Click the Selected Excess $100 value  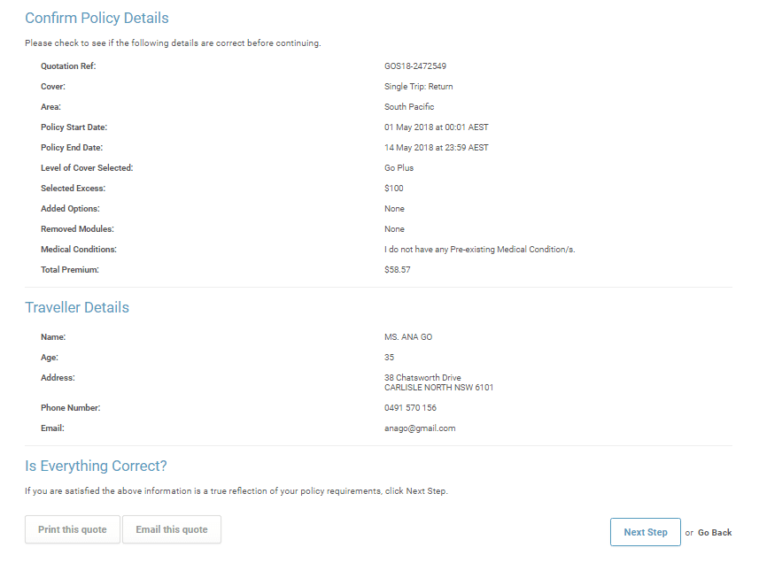pos(394,189)
